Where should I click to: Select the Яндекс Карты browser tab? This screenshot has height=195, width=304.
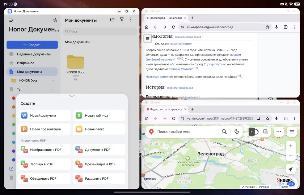coord(164,109)
